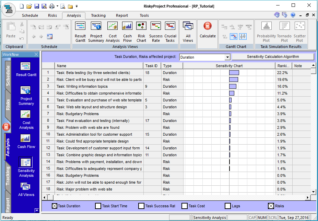Image resolution: width=318 pixels, height=221 pixels.
Task: Open the Probability Plot simulation result
Action: [x=266, y=31]
